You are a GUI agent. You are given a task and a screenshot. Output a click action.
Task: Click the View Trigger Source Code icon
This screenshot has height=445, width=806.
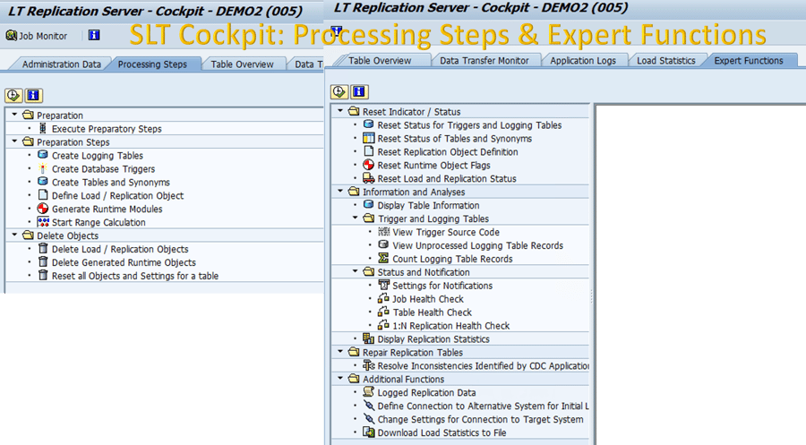tap(384, 231)
